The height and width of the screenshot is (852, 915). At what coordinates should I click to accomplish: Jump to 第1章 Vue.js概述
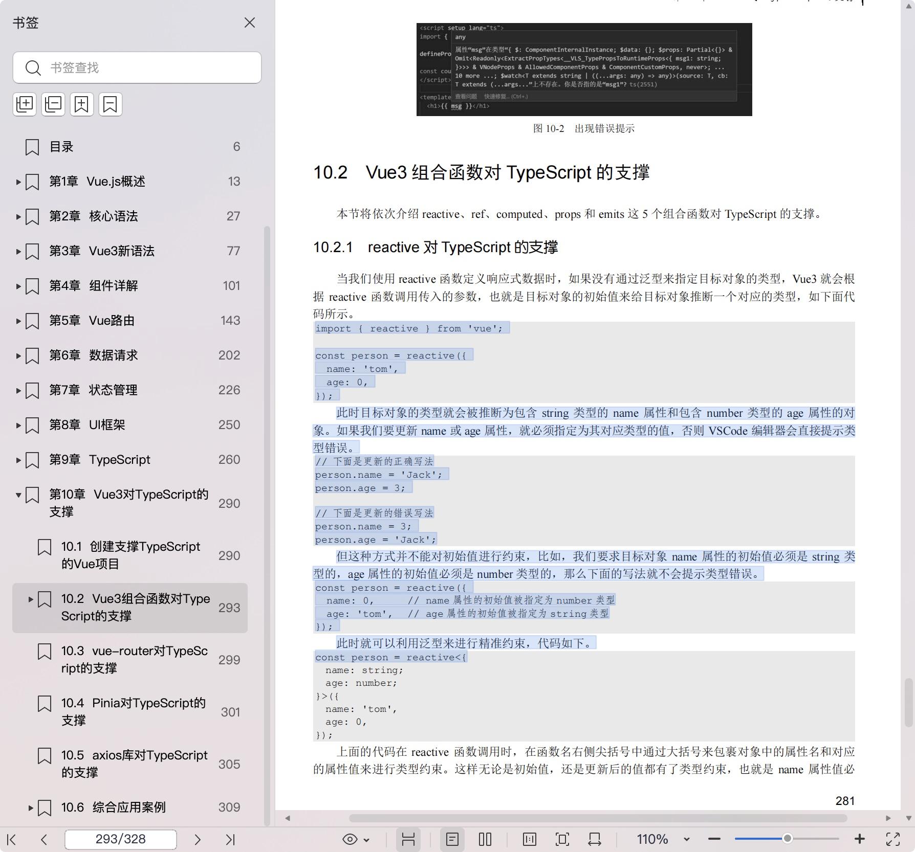click(x=97, y=182)
